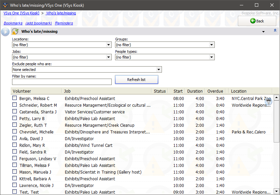The height and width of the screenshot is (195, 280).
Task: Click the Who's late/missing warning clock icon
Action: 15,31
